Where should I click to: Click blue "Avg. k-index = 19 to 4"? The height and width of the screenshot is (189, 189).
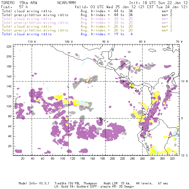[107, 34]
